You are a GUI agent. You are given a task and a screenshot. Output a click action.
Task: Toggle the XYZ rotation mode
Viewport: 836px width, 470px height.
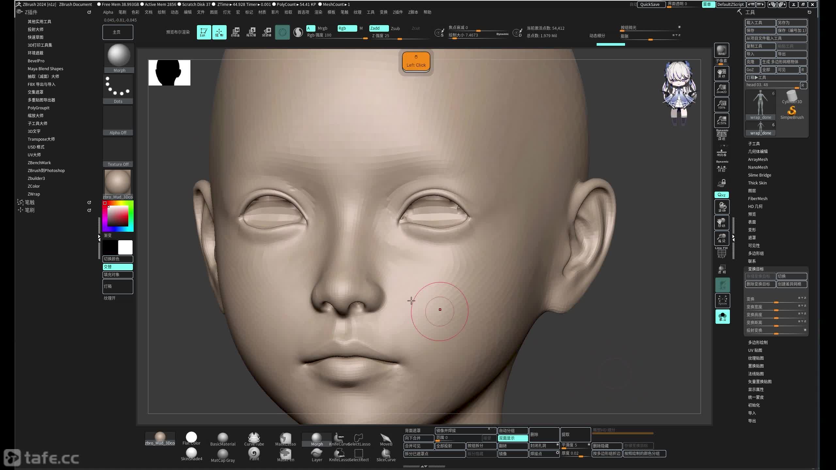click(x=722, y=195)
